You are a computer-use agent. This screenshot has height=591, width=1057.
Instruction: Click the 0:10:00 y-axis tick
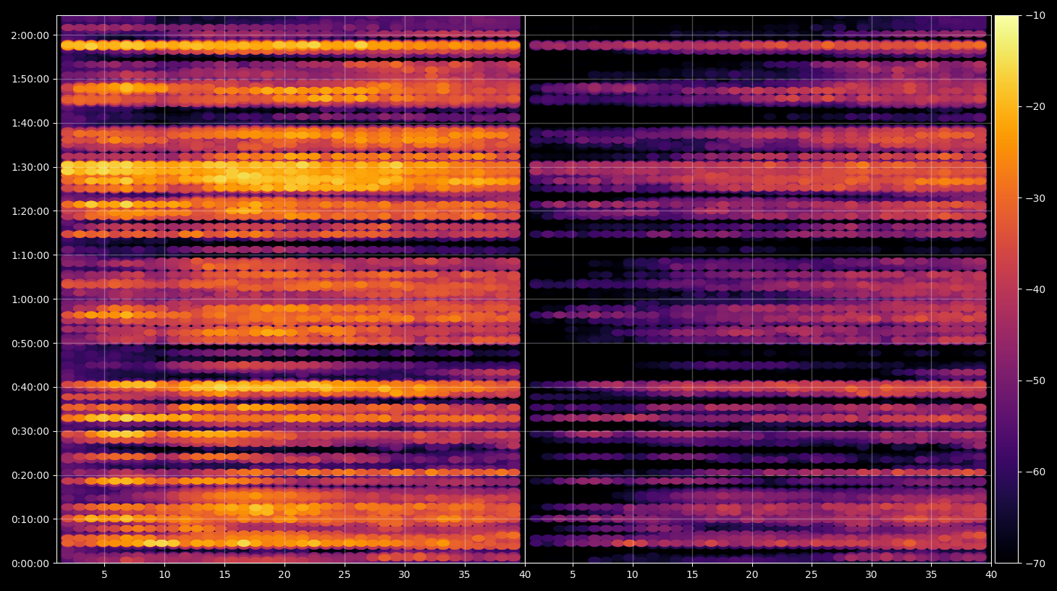30,519
